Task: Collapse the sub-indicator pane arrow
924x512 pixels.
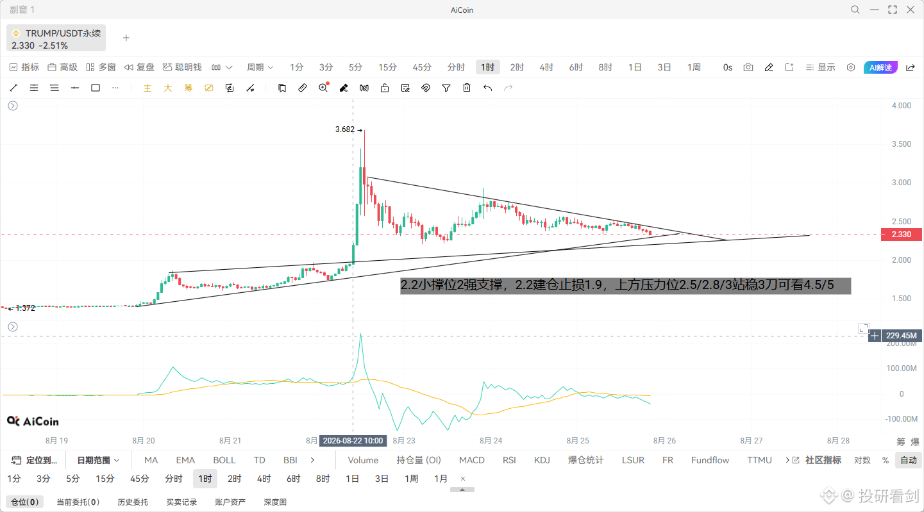Action: click(x=13, y=327)
